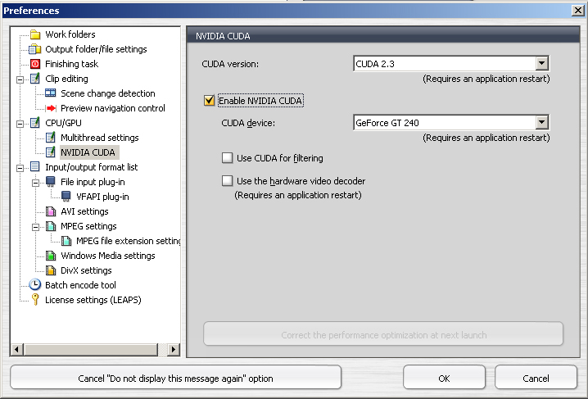The width and height of the screenshot is (588, 399).
Task: Click the MPEG file extension settings icon
Action: 66,241
